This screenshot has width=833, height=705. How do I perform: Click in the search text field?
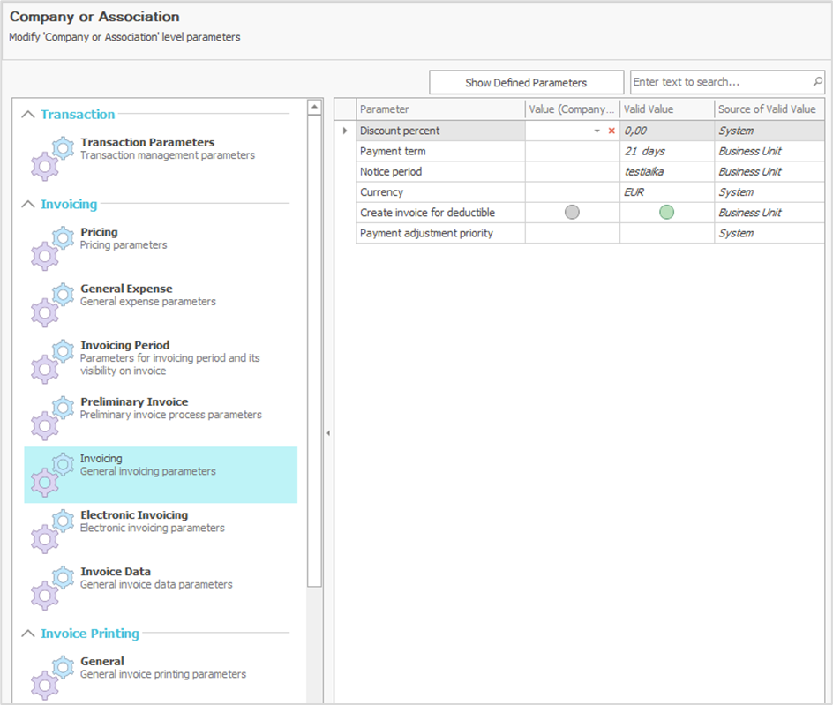(719, 82)
